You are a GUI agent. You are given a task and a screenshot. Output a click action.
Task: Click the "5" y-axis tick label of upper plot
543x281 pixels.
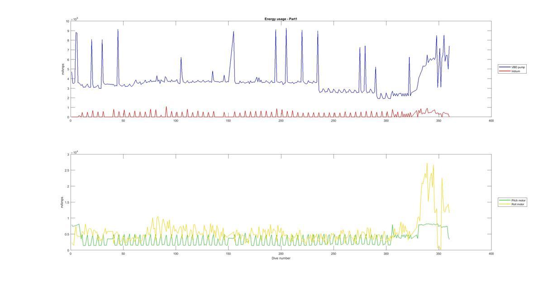[x=68, y=69]
